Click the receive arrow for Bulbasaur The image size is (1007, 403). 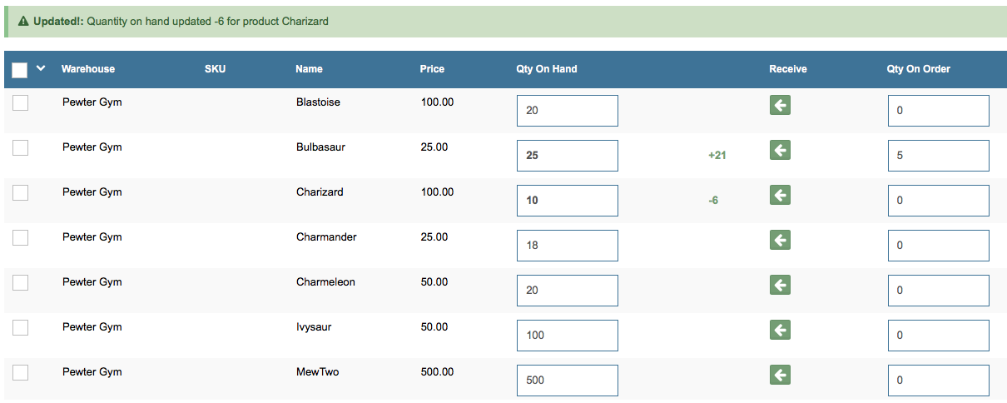780,150
